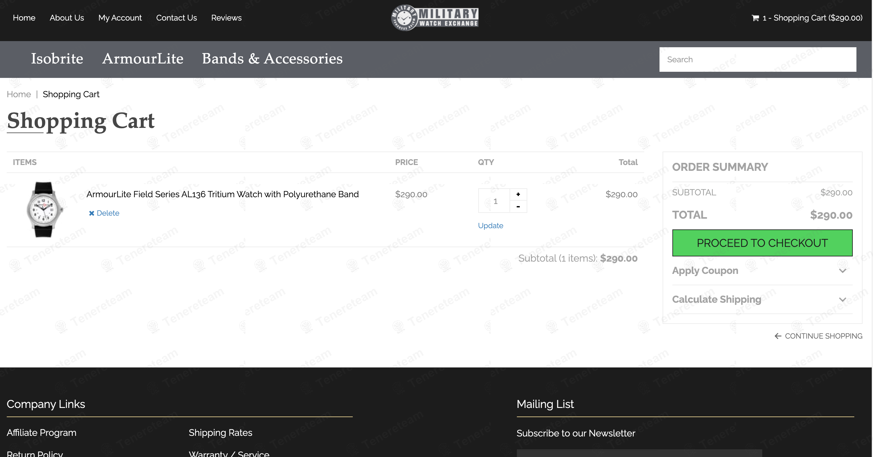This screenshot has height=457, width=873.
Task: Click the Home breadcrumb link
Action: point(19,94)
